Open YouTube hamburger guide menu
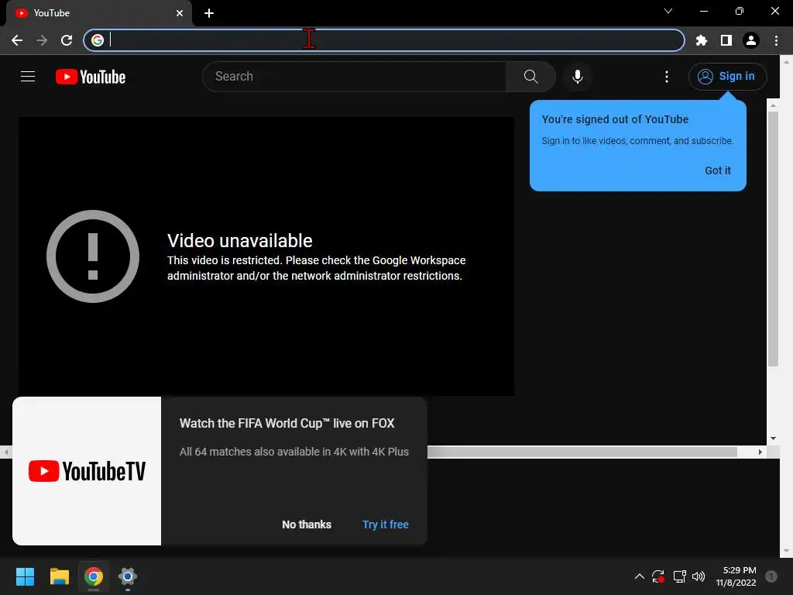 click(x=28, y=77)
